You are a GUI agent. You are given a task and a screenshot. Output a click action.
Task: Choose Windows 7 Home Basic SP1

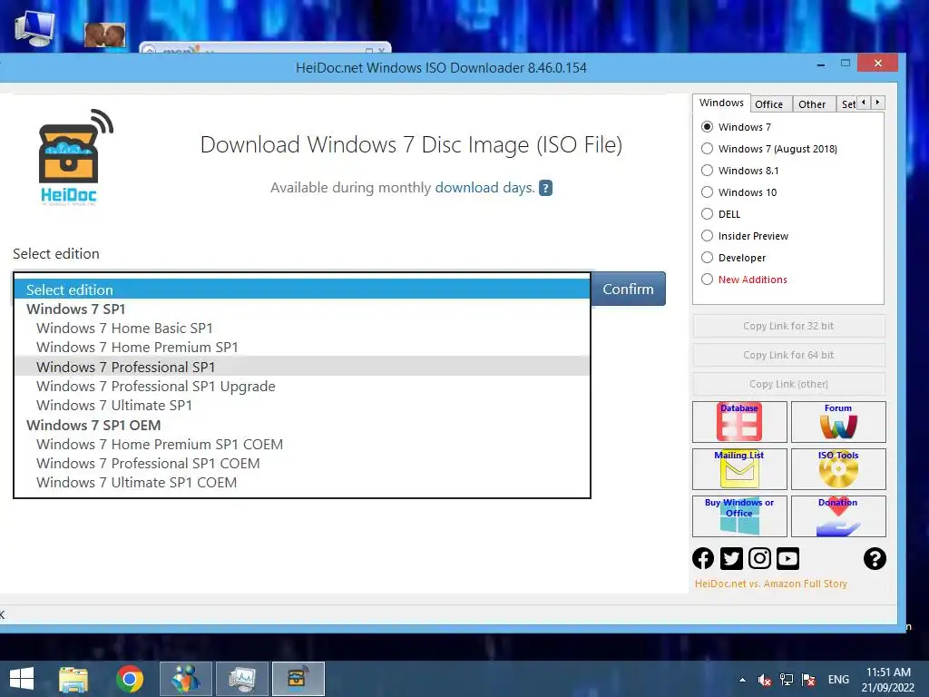pos(302,328)
